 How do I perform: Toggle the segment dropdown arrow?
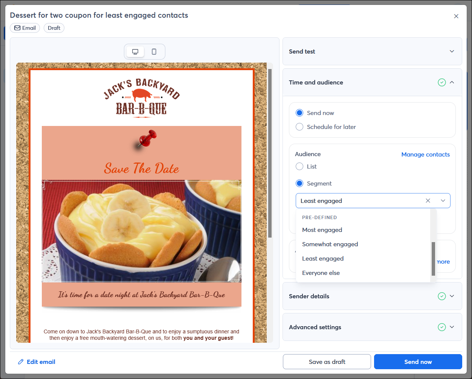point(443,201)
